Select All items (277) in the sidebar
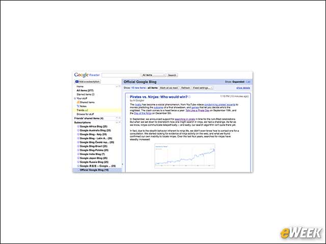326x244 pixels. pos(85,90)
